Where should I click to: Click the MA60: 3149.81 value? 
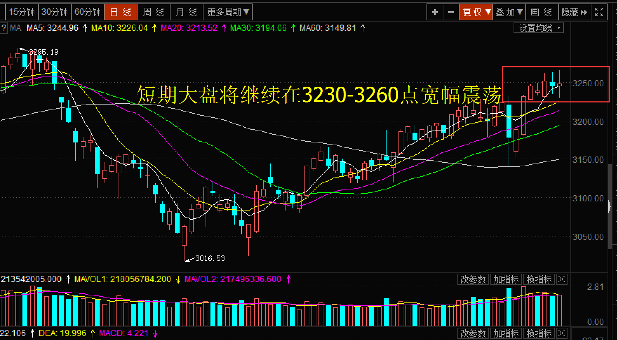[x=328, y=28]
